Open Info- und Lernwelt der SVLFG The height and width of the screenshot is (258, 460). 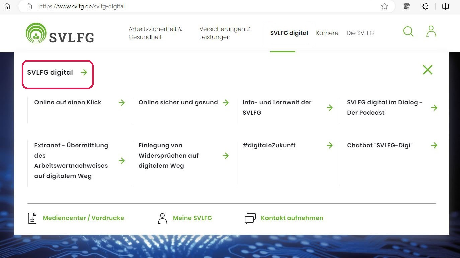(277, 107)
